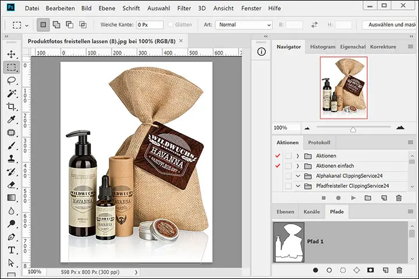This screenshot has width=419, height=279.
Task: Select the Path Selection arrow tool
Action: coord(11,263)
